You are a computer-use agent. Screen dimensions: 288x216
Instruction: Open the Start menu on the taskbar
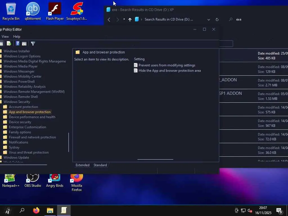coord(7,210)
